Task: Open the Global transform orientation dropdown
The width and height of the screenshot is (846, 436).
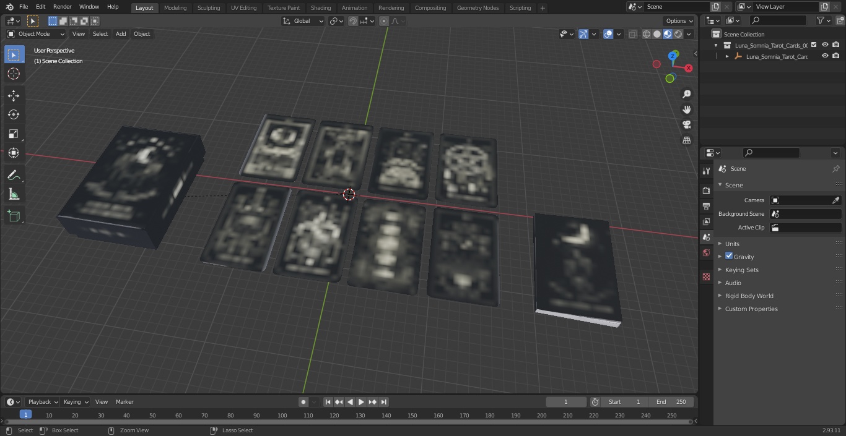Action: click(x=303, y=21)
